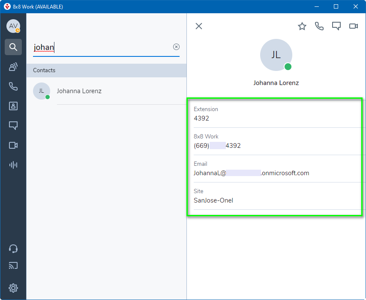The width and height of the screenshot is (366, 300).
Task: Open the settings gear icon
Action: pos(13,288)
